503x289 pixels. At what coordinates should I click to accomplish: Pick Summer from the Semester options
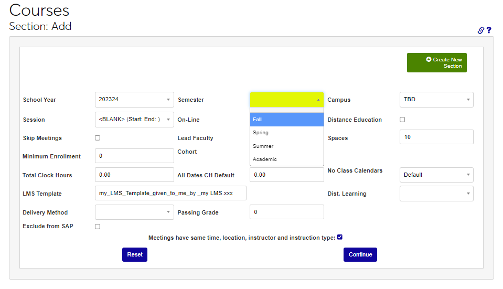click(x=286, y=146)
